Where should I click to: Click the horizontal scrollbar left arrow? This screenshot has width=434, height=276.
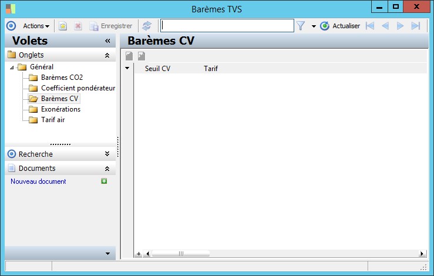[147, 254]
